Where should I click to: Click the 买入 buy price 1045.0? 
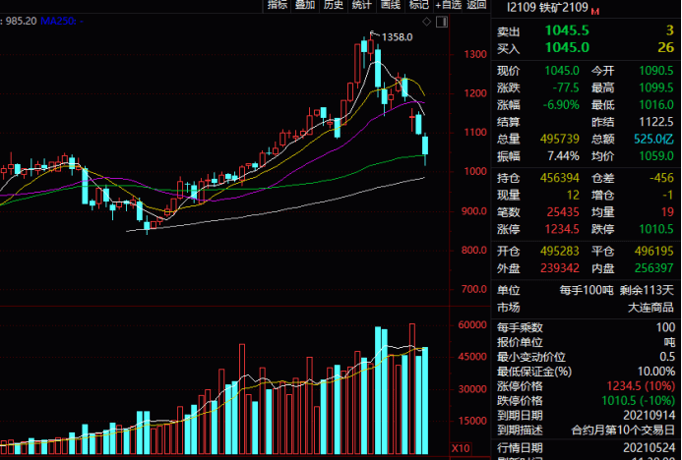568,47
